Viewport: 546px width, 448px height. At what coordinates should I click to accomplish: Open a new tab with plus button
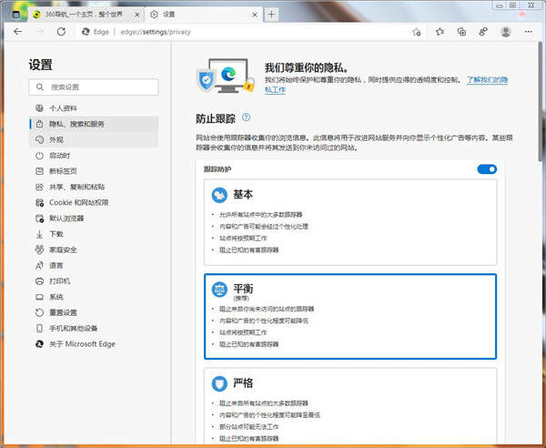click(272, 14)
